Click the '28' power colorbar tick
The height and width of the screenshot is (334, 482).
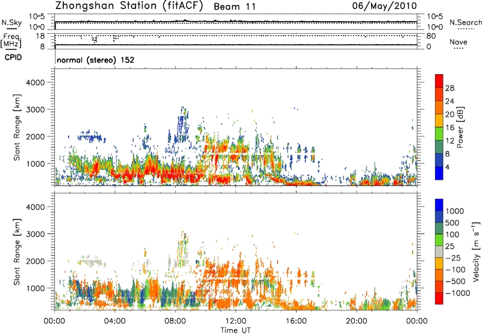[x=449, y=88]
